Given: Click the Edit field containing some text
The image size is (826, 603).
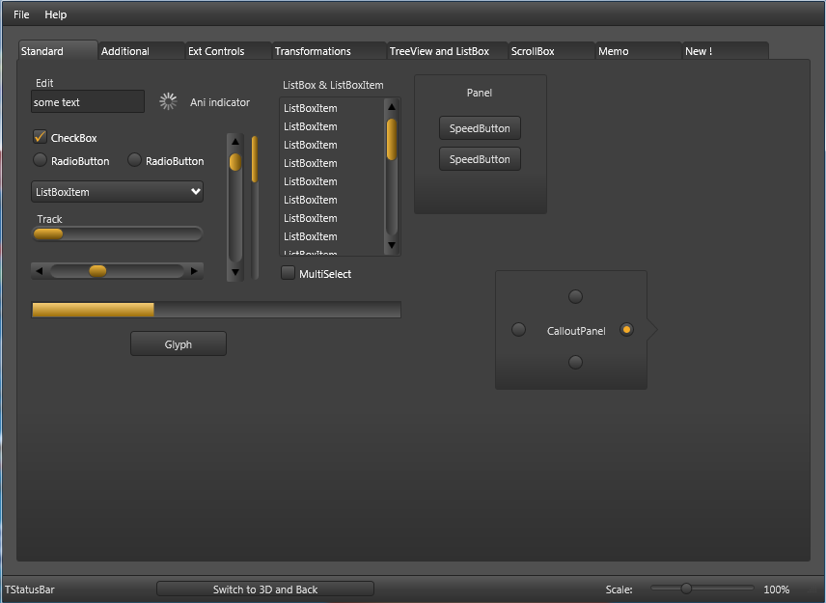Looking at the screenshot, I should click(x=88, y=101).
